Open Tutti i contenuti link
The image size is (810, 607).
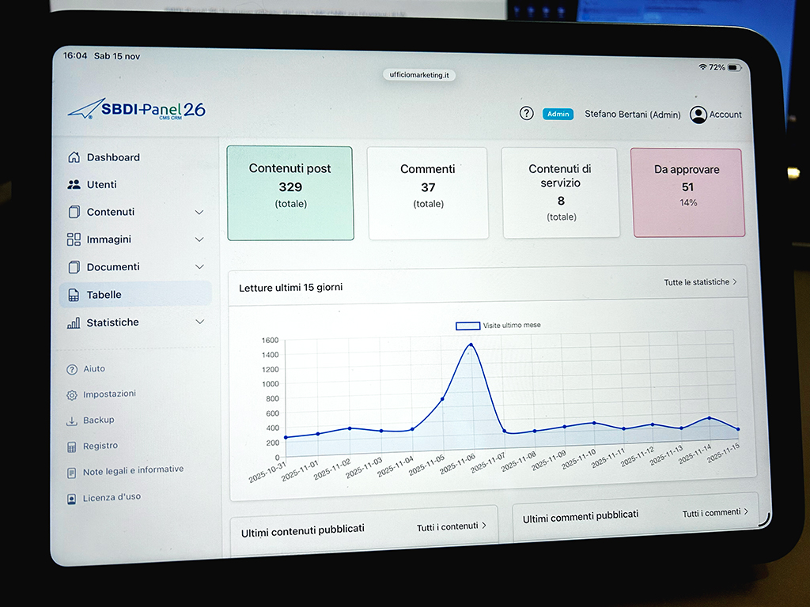pyautogui.click(x=451, y=526)
